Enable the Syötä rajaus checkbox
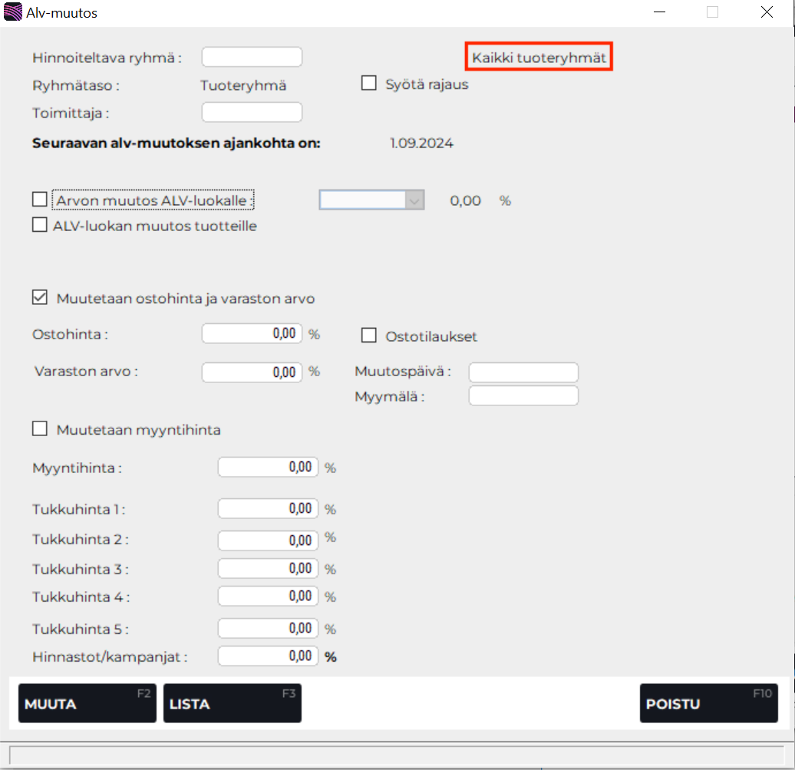The width and height of the screenshot is (795, 770). (x=368, y=83)
